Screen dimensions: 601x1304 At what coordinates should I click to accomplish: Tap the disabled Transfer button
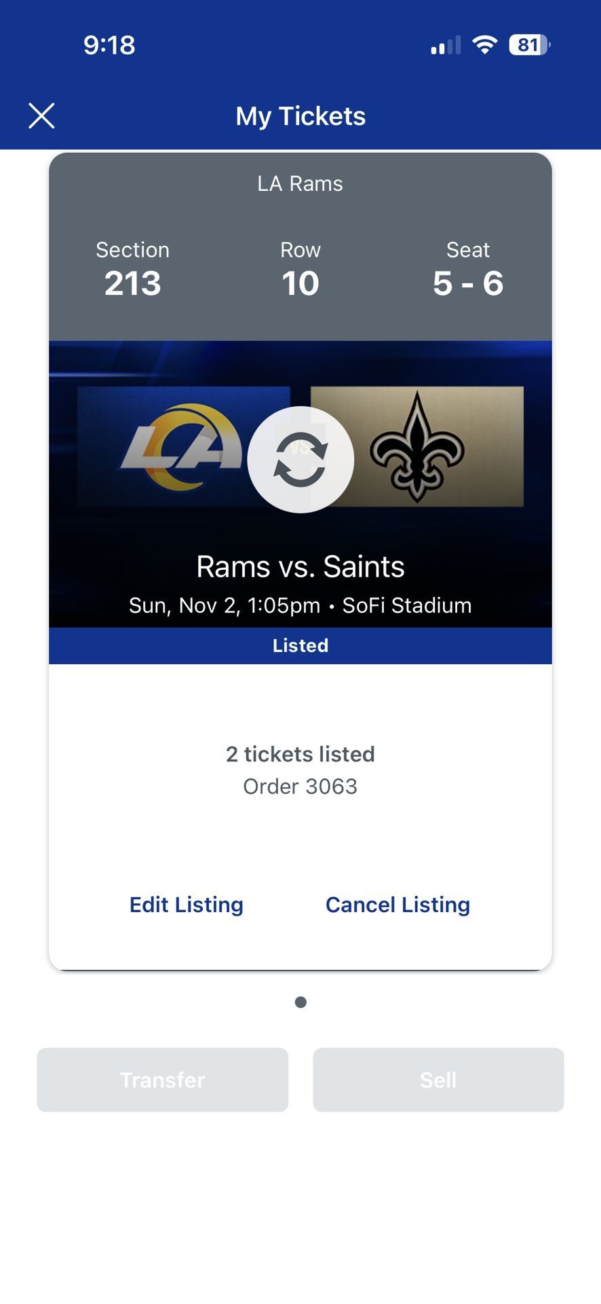162,1080
